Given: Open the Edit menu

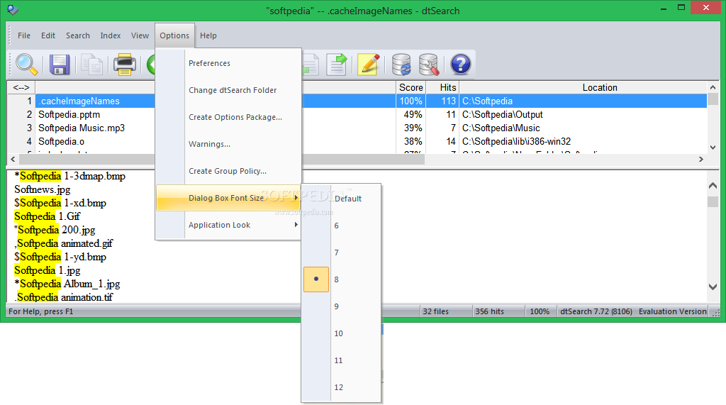Looking at the screenshot, I should (48, 35).
